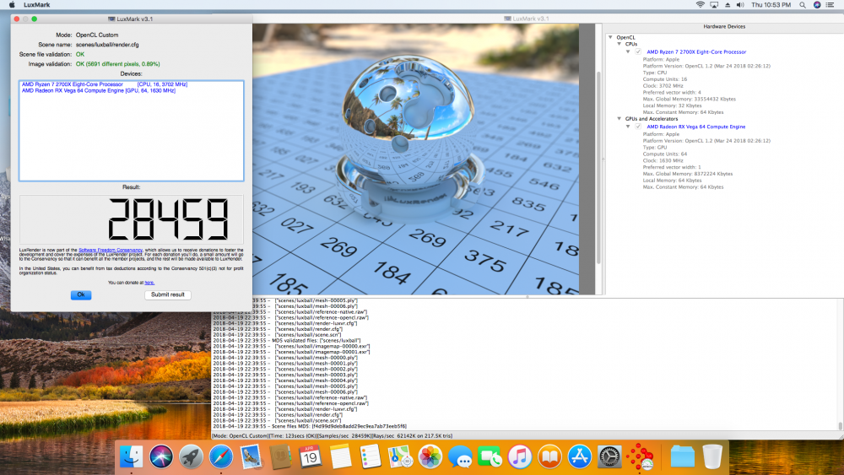The image size is (844, 475).
Task: Click 'Clock: 1630 MHz' row
Action: 663,160
